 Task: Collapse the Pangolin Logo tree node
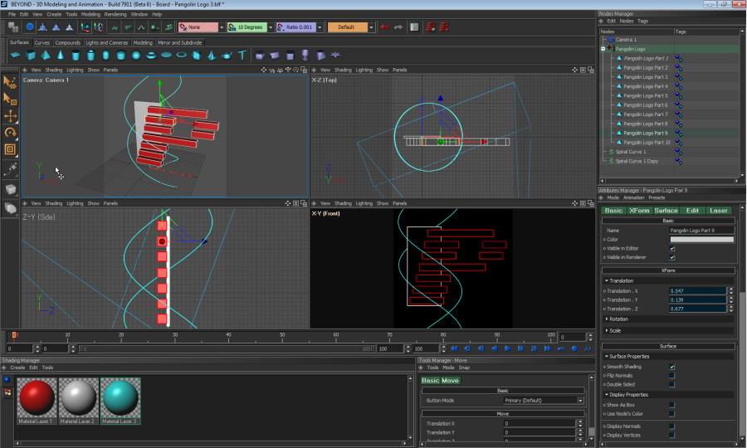[x=603, y=49]
